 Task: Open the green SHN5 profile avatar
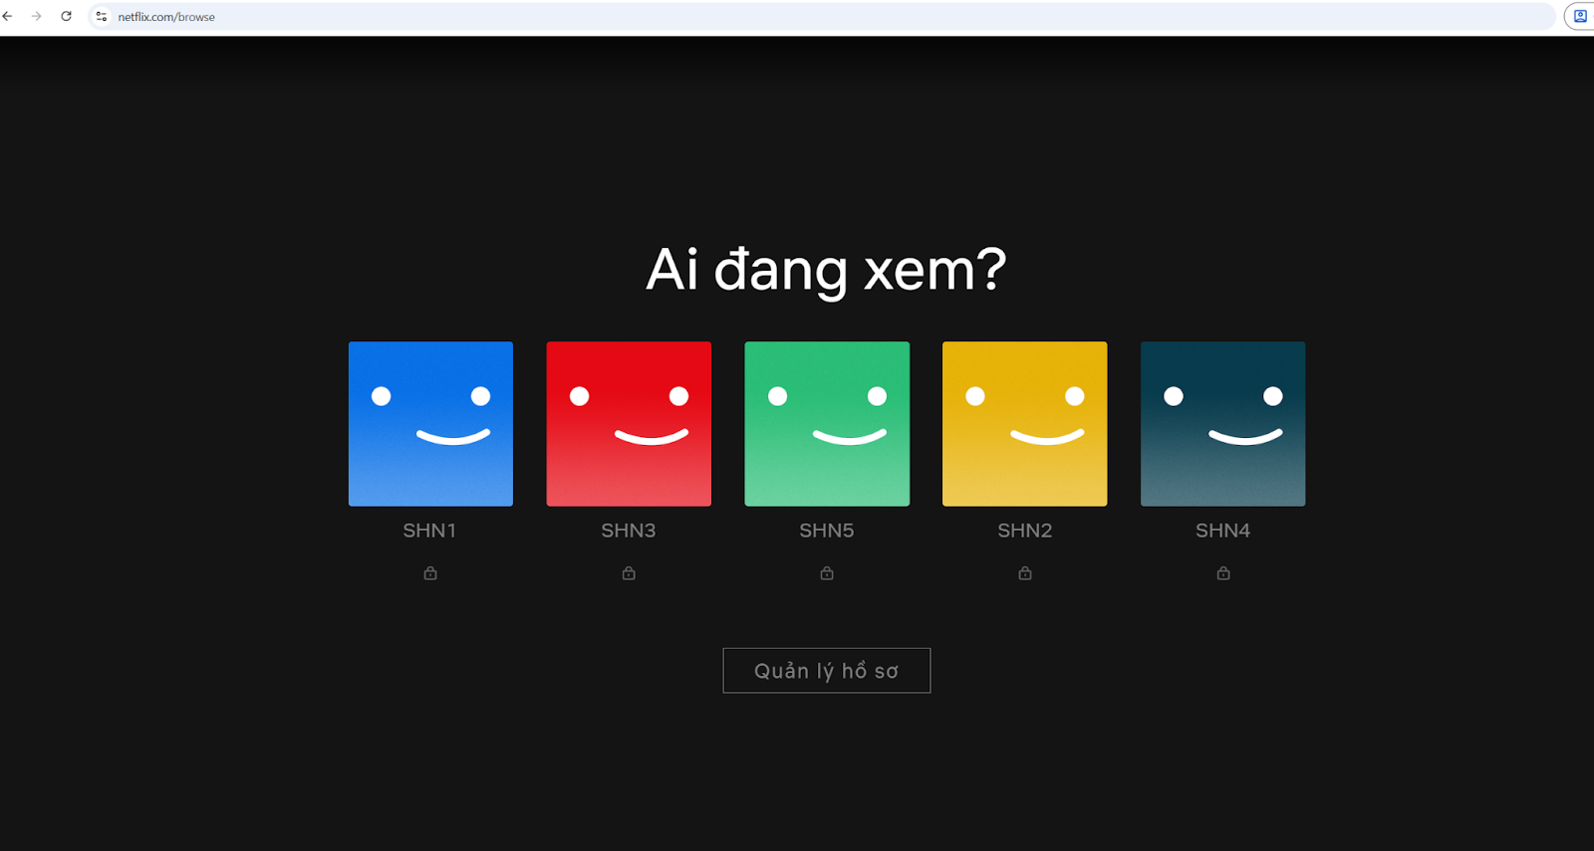coord(827,424)
